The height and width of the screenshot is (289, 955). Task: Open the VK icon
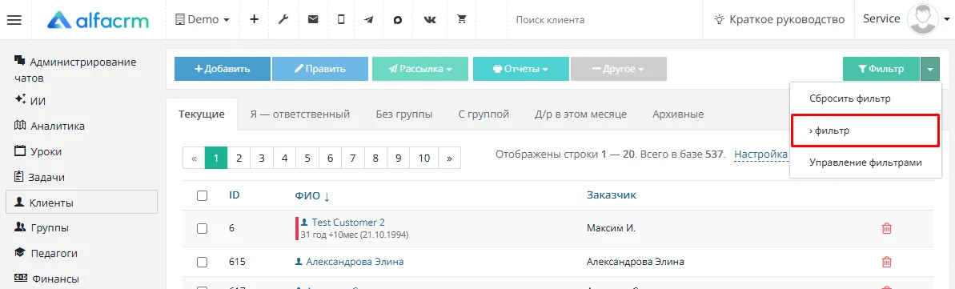(x=430, y=19)
